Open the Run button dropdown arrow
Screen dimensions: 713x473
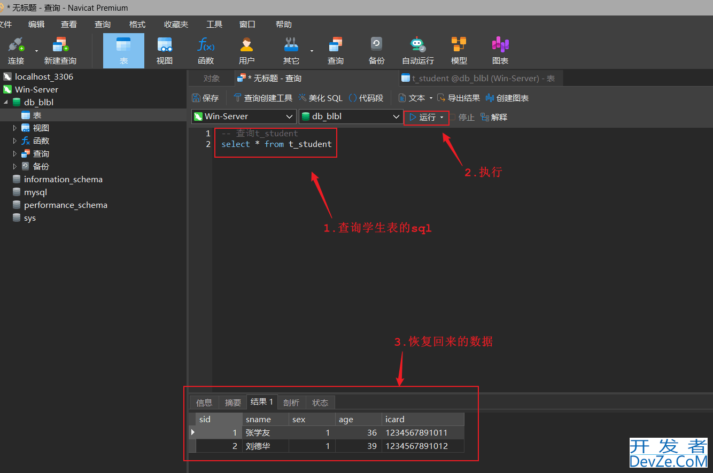pyautogui.click(x=442, y=117)
